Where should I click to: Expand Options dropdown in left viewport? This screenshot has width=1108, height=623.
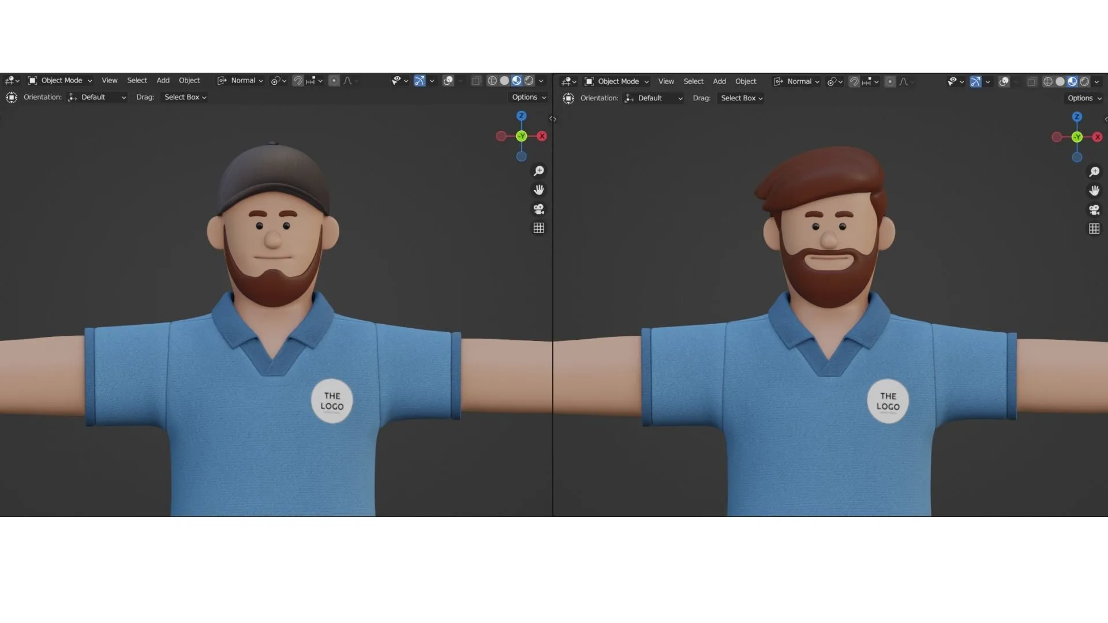point(529,97)
